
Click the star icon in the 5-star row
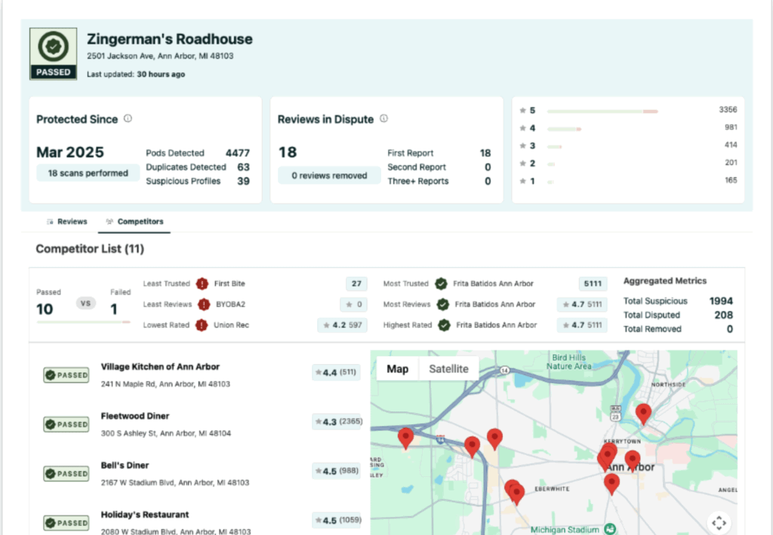522,111
